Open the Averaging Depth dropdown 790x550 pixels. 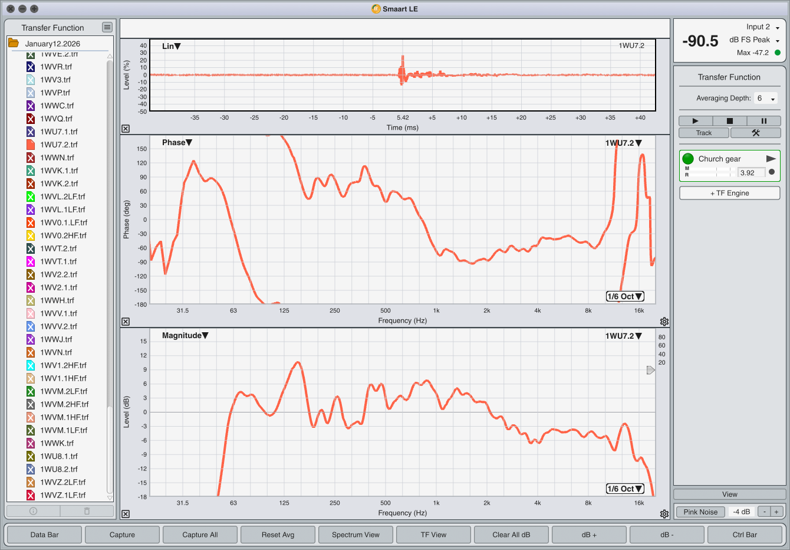coord(766,99)
